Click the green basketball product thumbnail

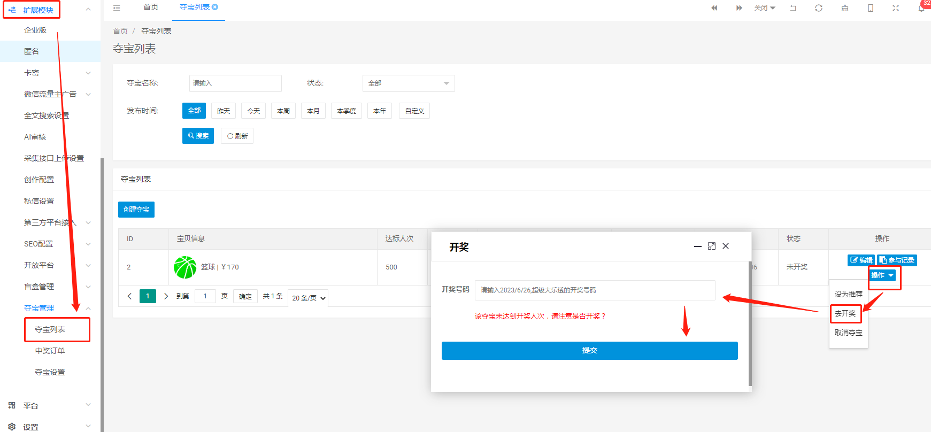(185, 267)
